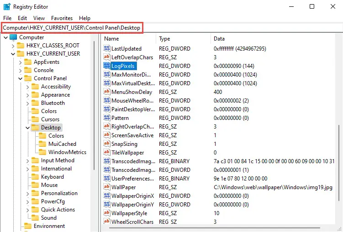
Task: Click the Sound folder icon
Action: 35,218
